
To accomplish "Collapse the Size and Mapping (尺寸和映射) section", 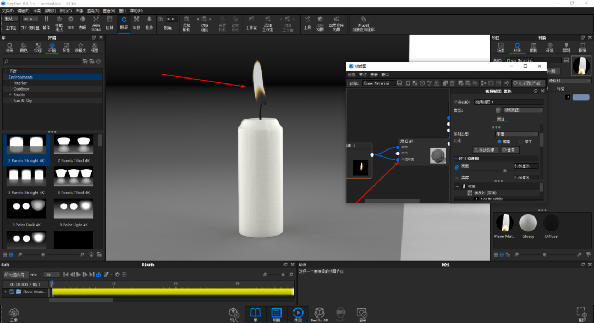I will coord(457,159).
